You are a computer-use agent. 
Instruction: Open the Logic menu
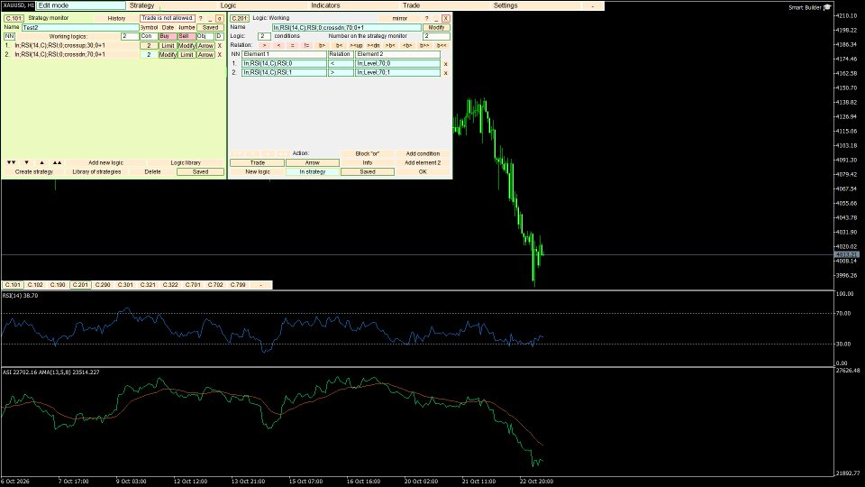pyautogui.click(x=228, y=5)
